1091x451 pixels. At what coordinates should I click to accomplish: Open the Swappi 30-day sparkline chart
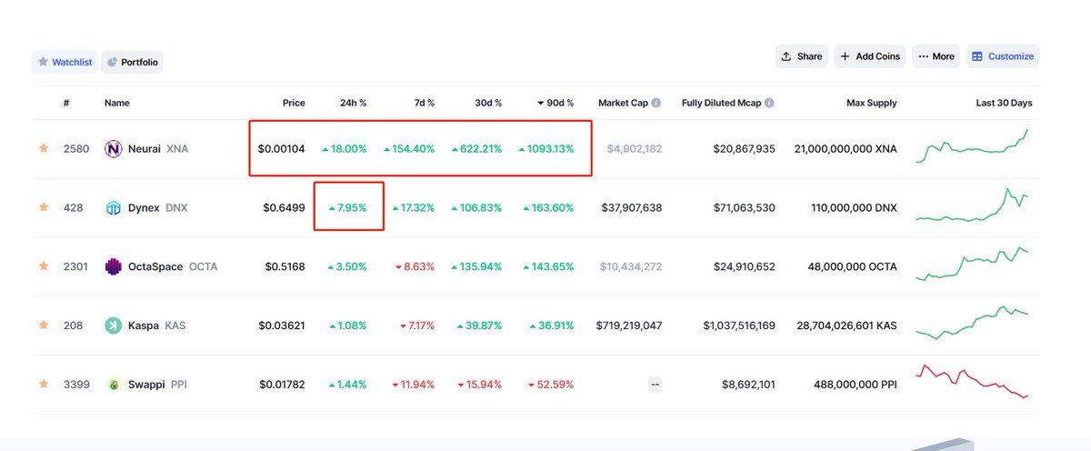pos(972,382)
